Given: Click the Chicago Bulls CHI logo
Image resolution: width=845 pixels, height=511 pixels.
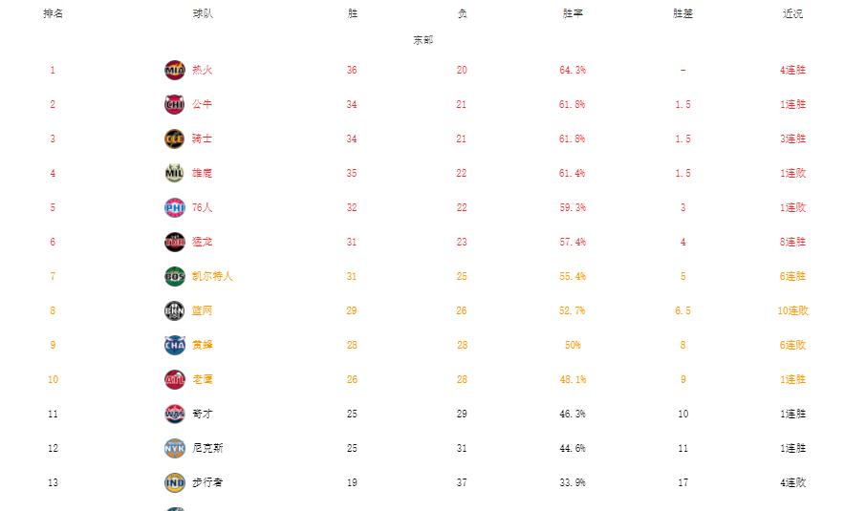Looking at the screenshot, I should 175,104.
